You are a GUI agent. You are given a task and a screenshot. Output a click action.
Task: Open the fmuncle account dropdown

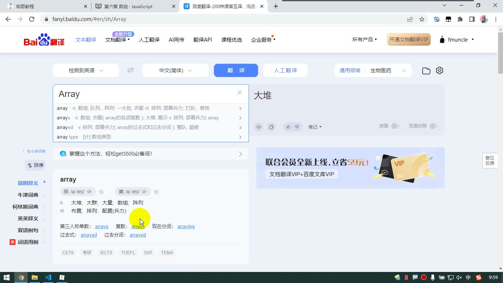(457, 40)
